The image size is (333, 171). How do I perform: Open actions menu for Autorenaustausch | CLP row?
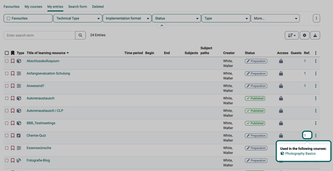[316, 111]
